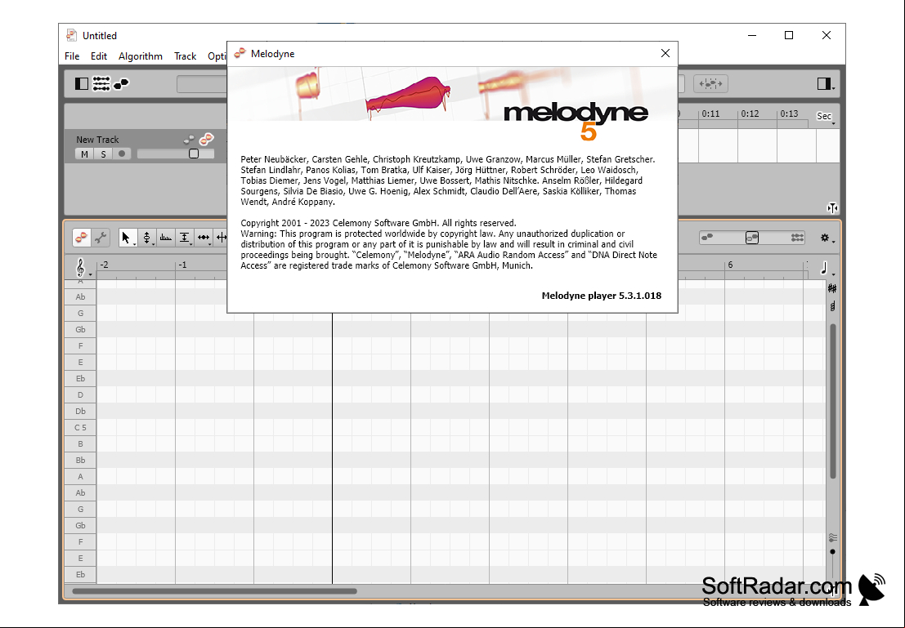905x628 pixels.
Task: Click the vertical zoom waves icon
Action: [832, 537]
